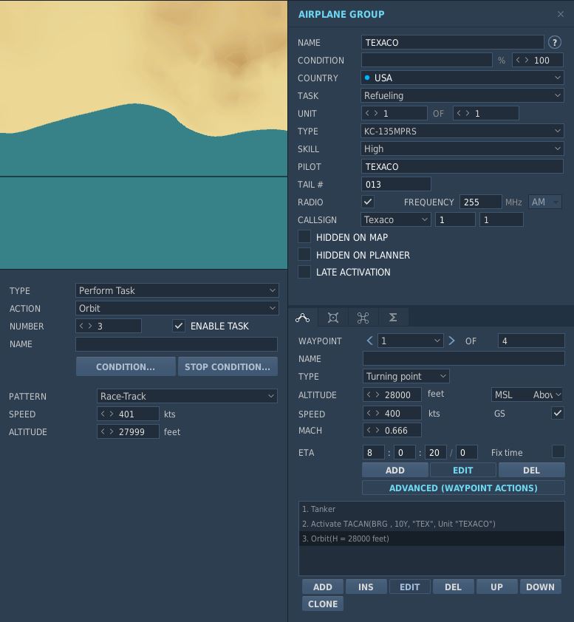Click the action list EDIT button beside INS
The image size is (574, 622).
(x=409, y=587)
